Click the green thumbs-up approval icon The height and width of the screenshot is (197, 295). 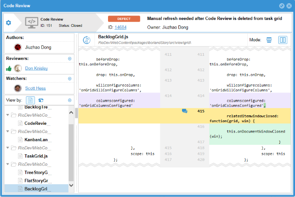[9, 69]
